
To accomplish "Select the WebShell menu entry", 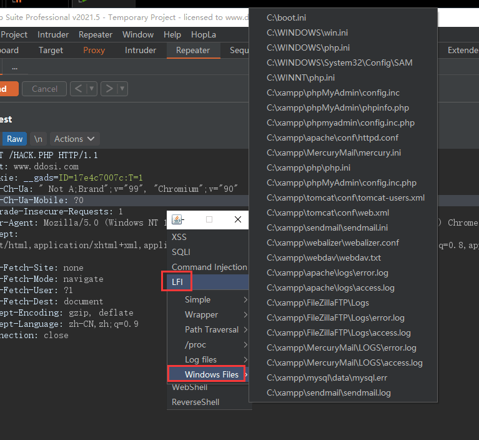I will click(x=208, y=387).
